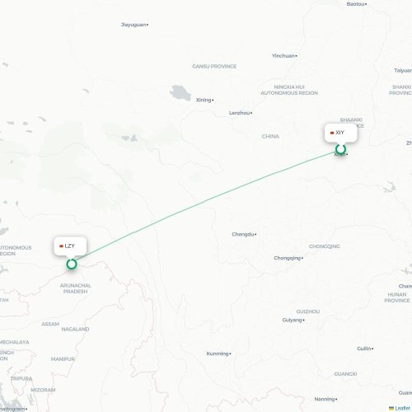Click the flag icon in LZY popup
The height and width of the screenshot is (412, 412).
click(61, 246)
